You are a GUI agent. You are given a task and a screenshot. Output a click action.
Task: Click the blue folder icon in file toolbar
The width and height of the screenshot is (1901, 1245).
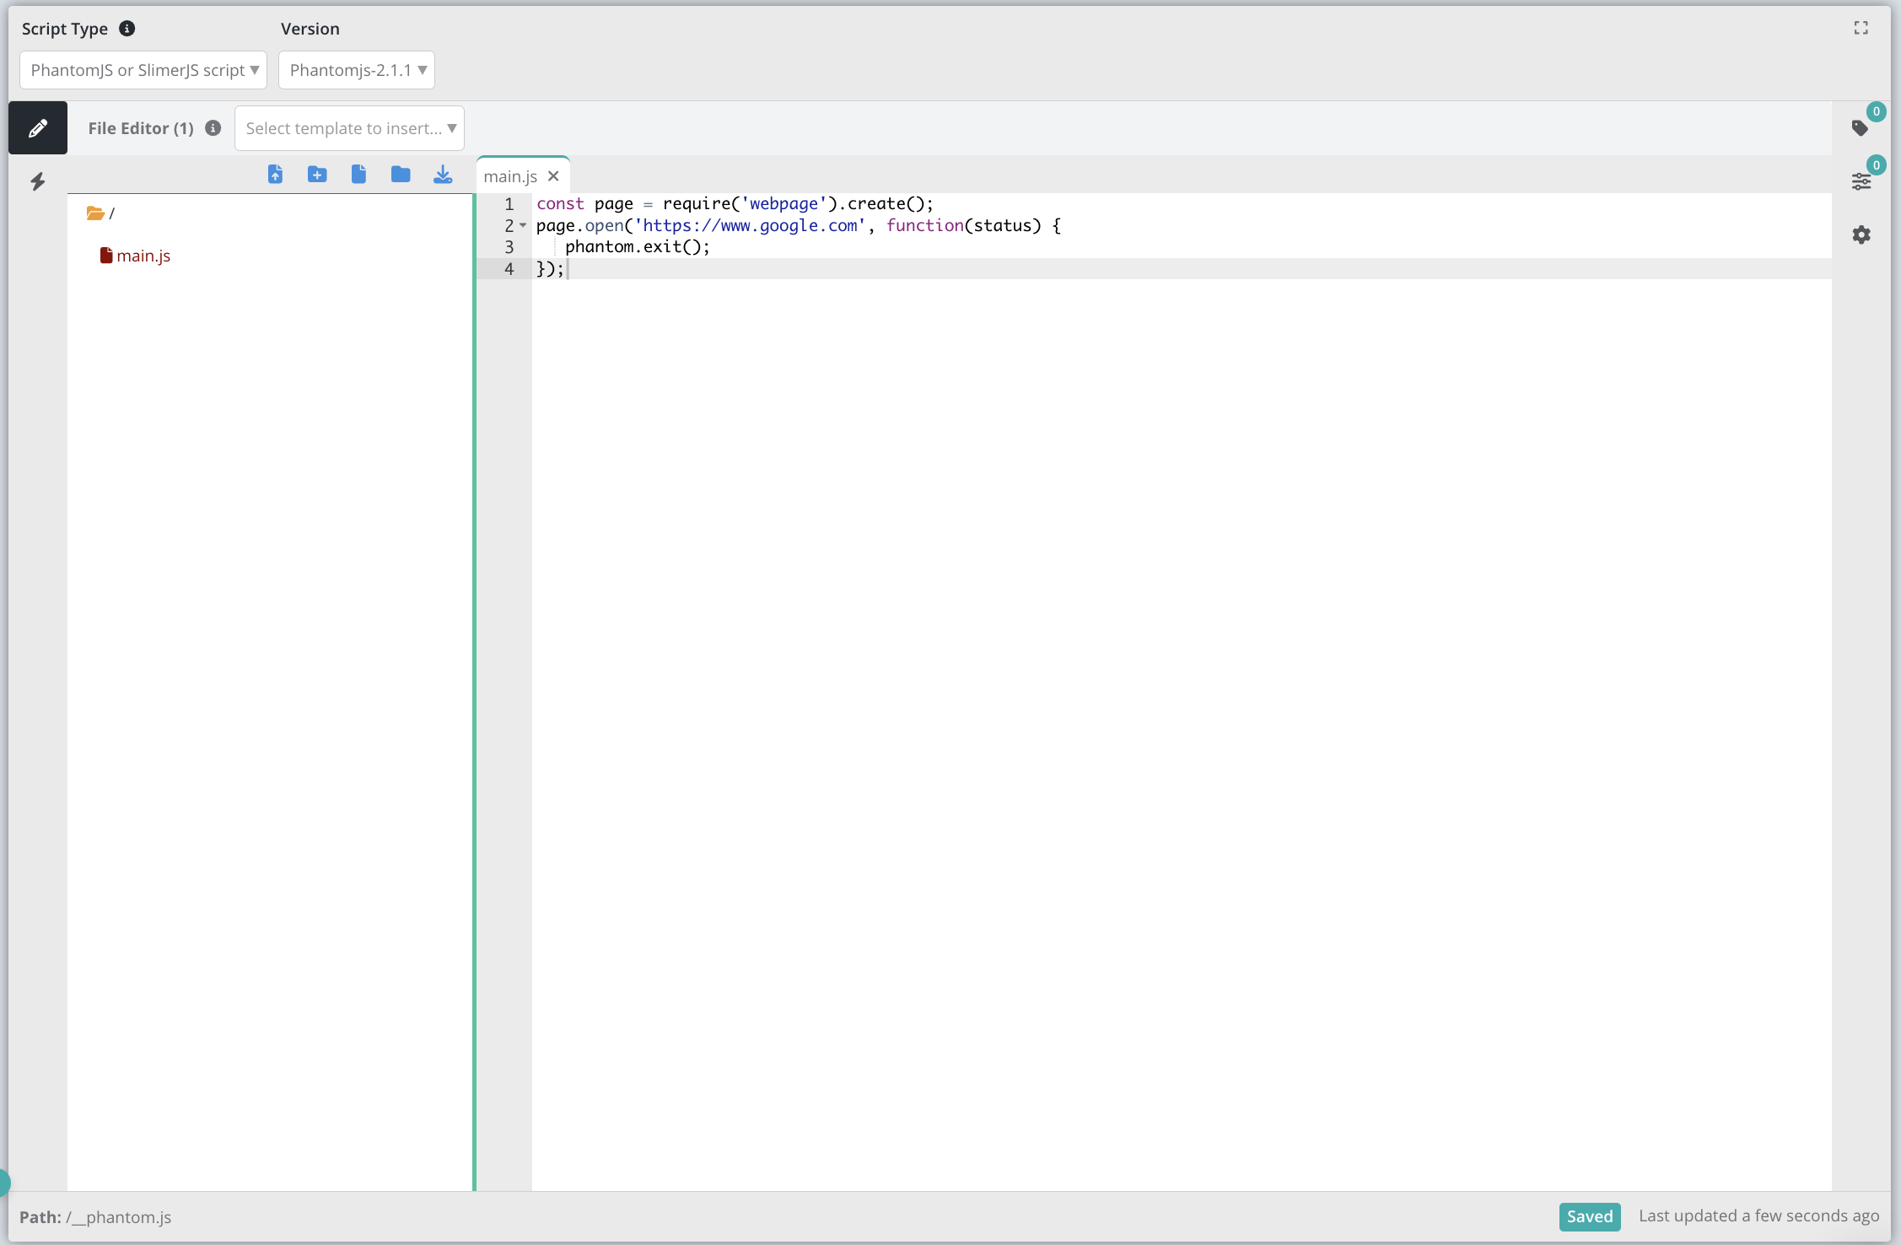point(401,175)
